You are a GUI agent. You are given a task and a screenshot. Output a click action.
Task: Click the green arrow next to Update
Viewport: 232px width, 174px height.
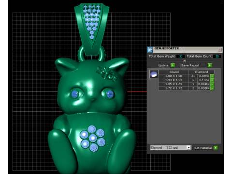(x=173, y=65)
